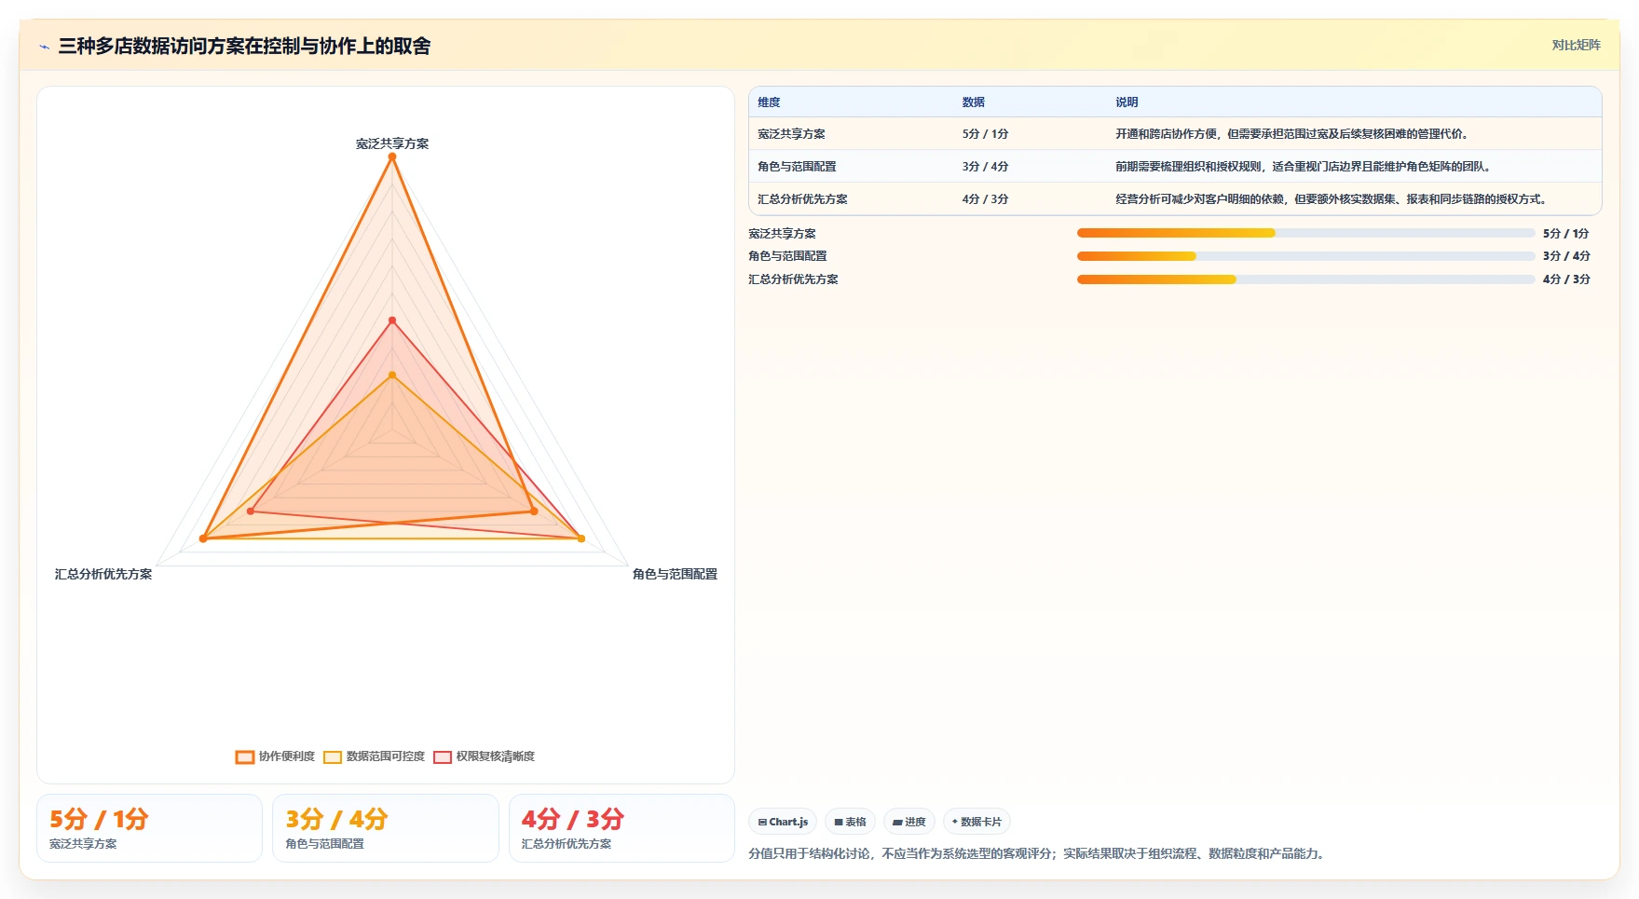Click the 宽泛共享方案 label in progress list
The image size is (1639, 899).
(x=782, y=234)
